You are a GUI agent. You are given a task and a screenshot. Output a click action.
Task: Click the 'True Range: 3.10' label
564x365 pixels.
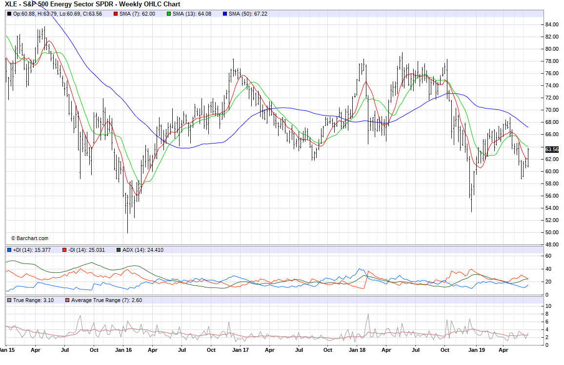pyautogui.click(x=34, y=300)
